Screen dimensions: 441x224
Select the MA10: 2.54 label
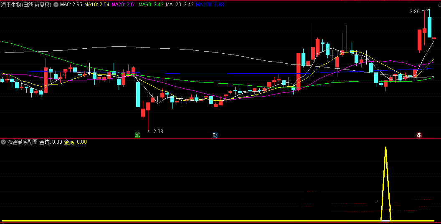click(x=97, y=5)
